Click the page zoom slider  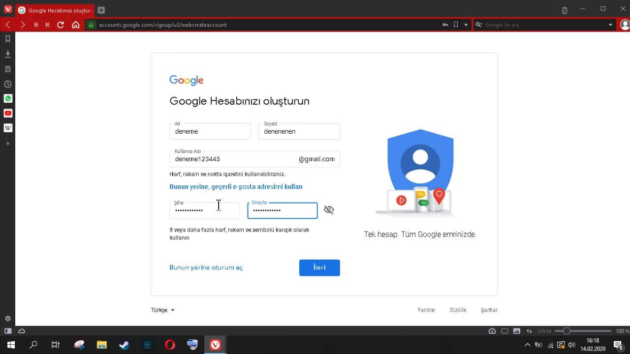coord(583,331)
